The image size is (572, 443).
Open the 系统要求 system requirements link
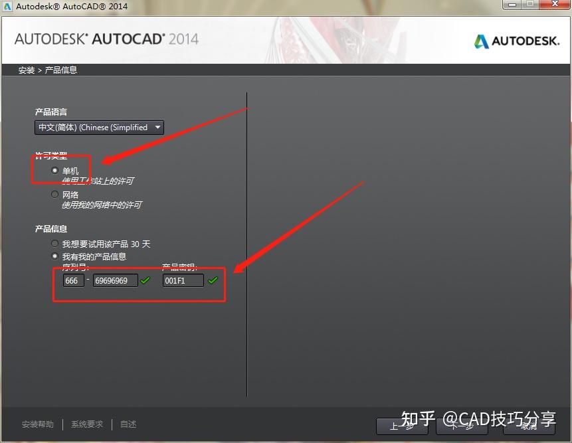87,424
